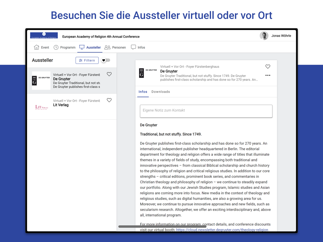Click 'Virtuell + Vor Ort - Foyer Fürstenberghaus' text
This screenshot has height=242, width=323.
click(190, 67)
